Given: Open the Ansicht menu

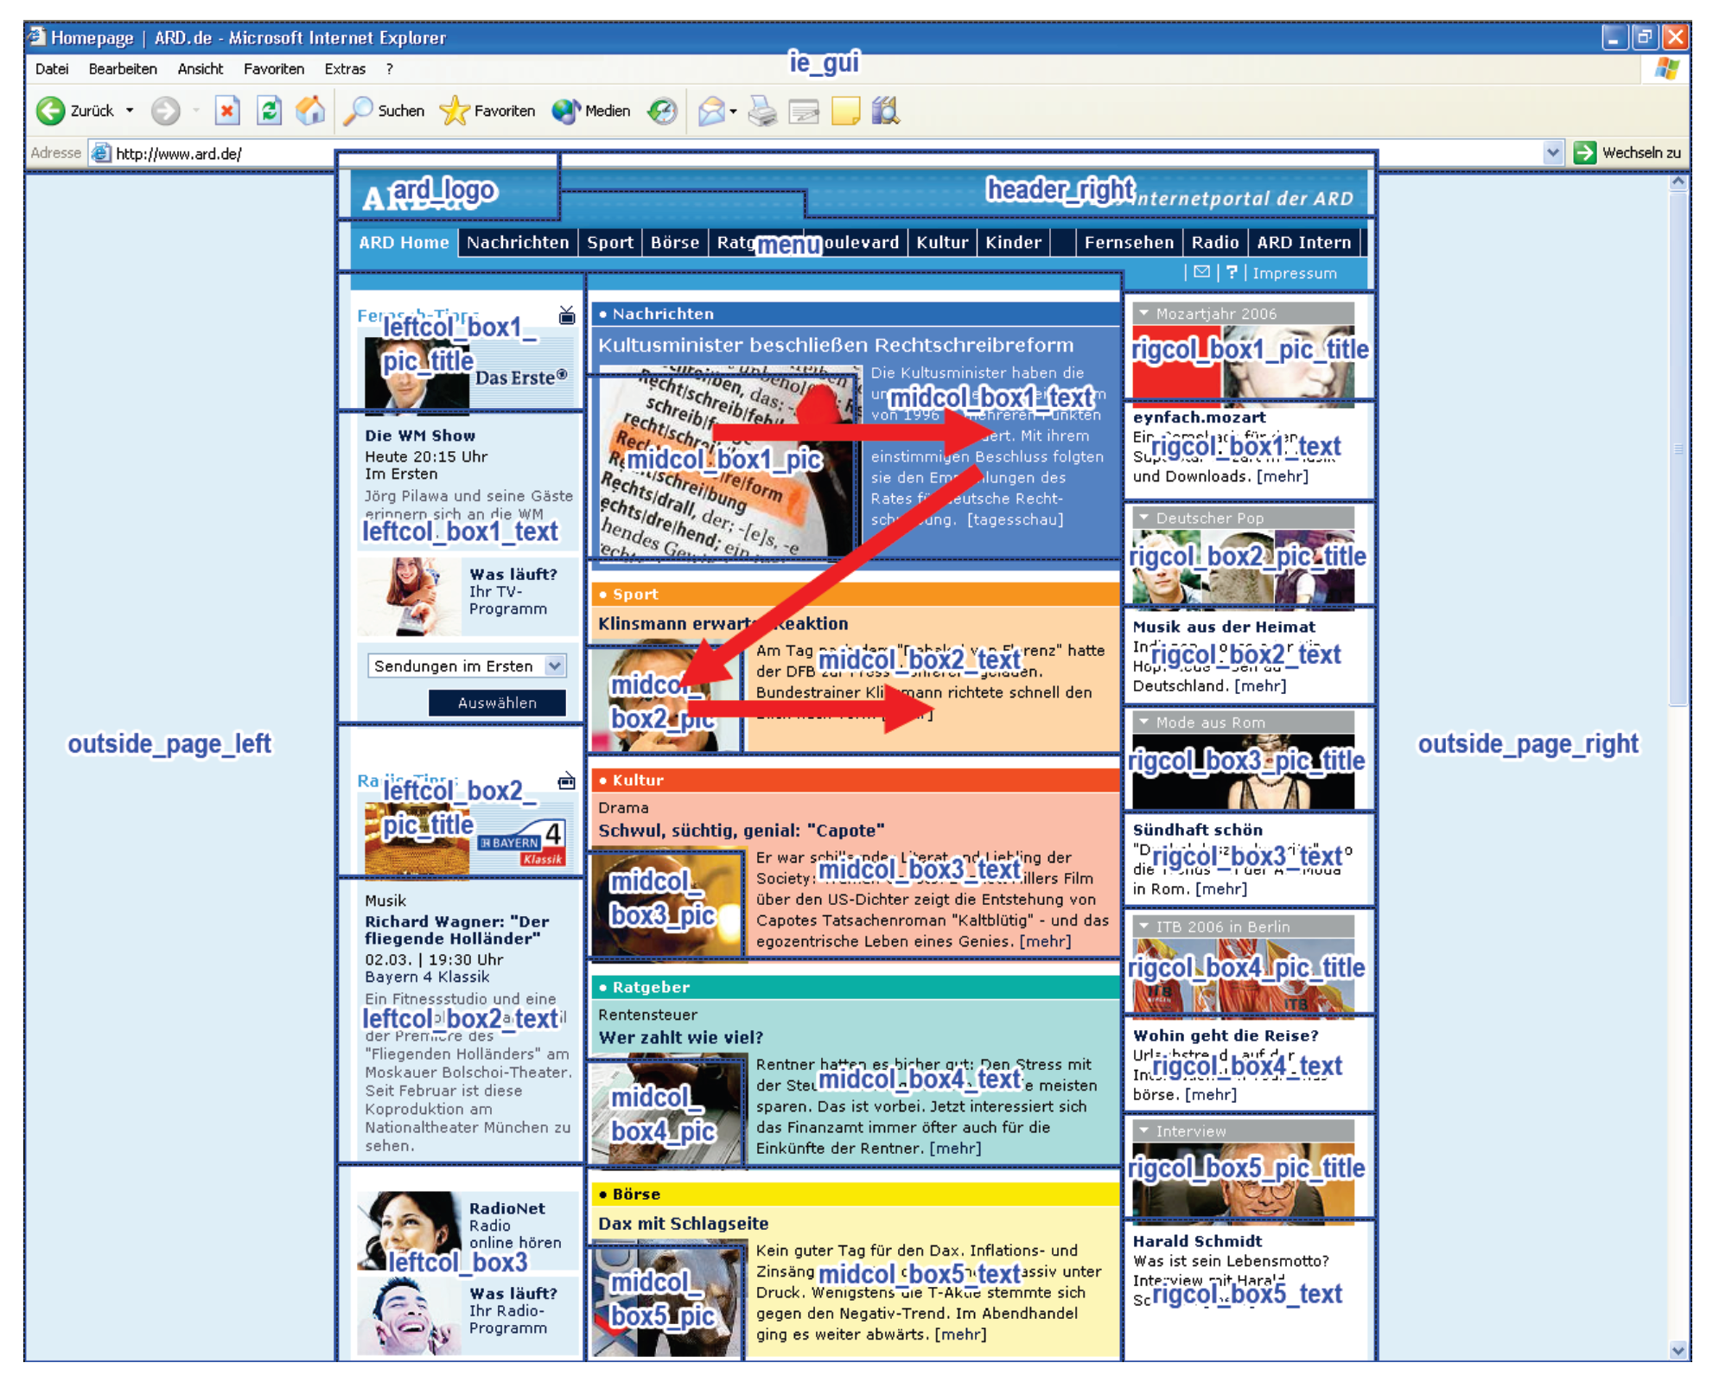Looking at the screenshot, I should tap(200, 69).
